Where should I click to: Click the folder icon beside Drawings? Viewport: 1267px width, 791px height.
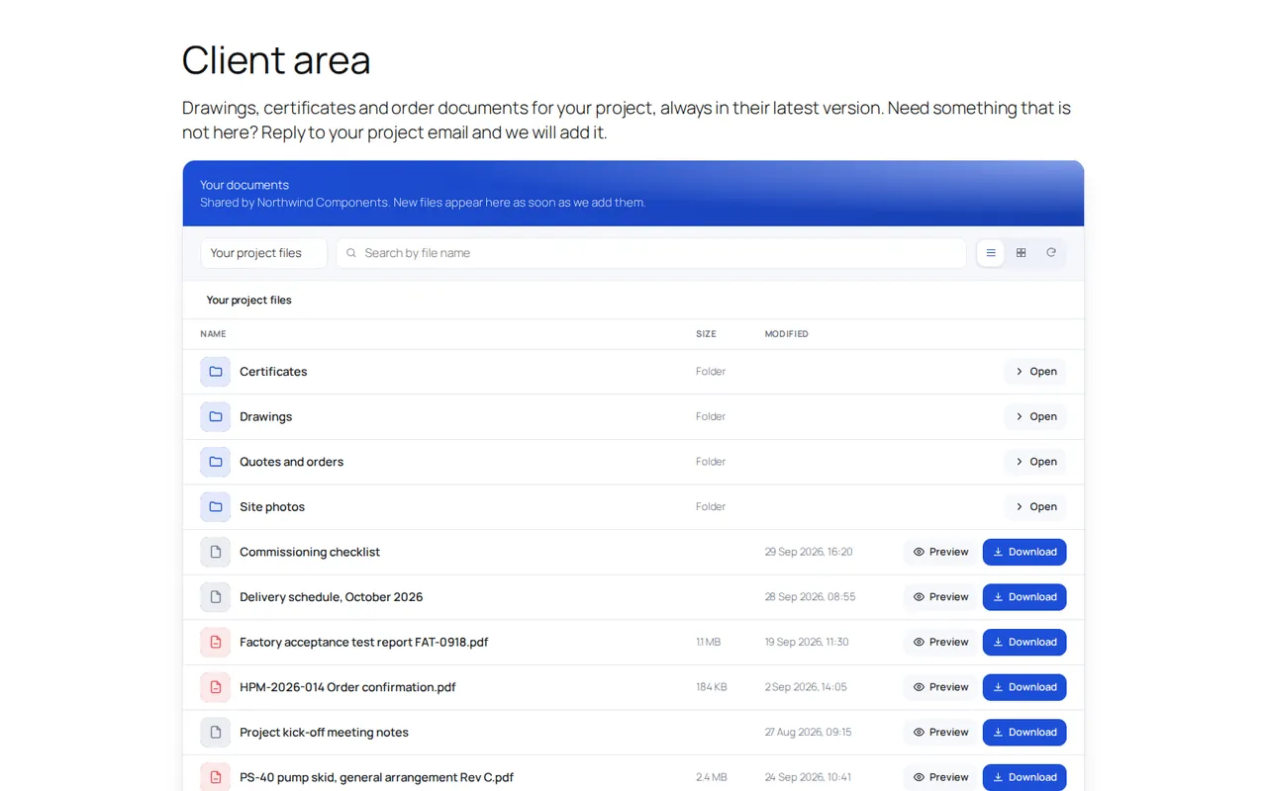click(x=216, y=417)
